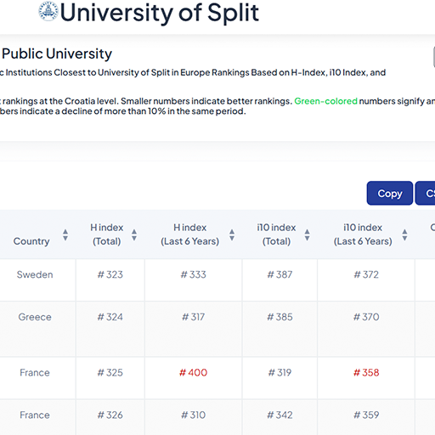Click the H index (Total) header text

(107, 234)
